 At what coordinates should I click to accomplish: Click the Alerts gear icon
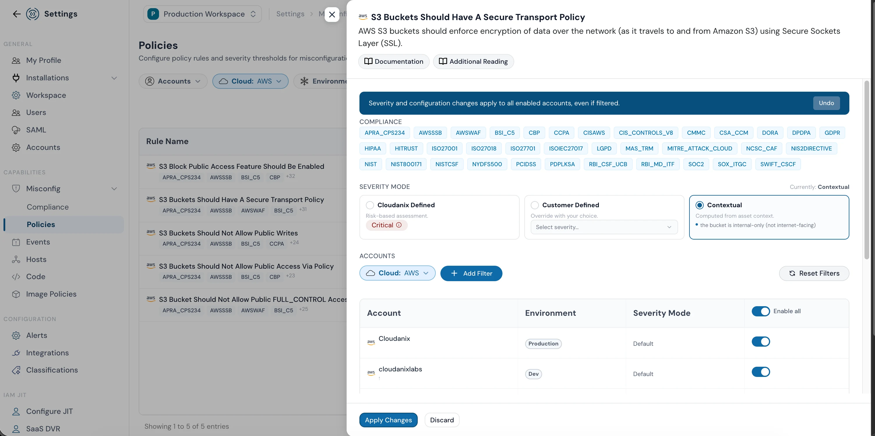coord(16,336)
